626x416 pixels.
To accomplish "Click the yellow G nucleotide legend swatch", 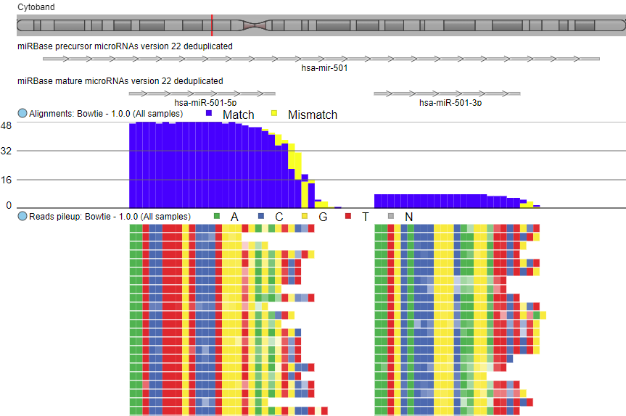I will tap(305, 216).
